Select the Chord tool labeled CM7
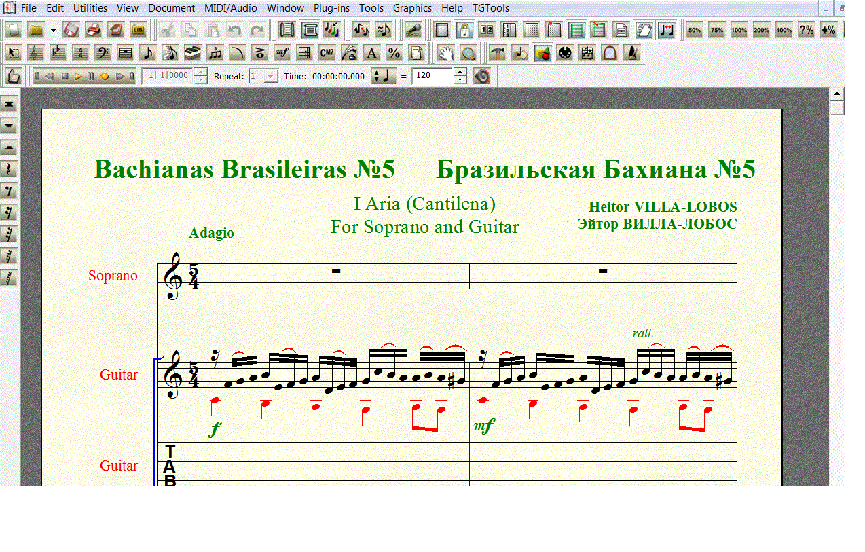Viewport: 865px width, 552px height. coord(327,53)
